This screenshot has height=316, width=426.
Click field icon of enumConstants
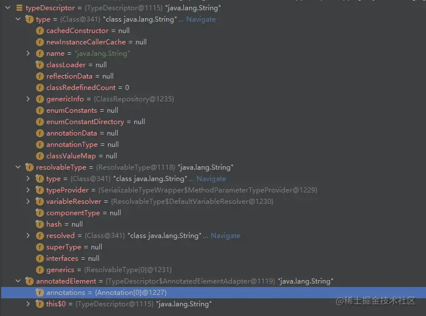coord(39,110)
